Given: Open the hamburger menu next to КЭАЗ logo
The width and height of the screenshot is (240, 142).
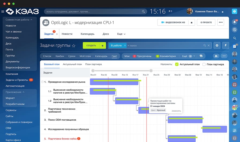Looking at the screenshot, I should tap(3, 11).
